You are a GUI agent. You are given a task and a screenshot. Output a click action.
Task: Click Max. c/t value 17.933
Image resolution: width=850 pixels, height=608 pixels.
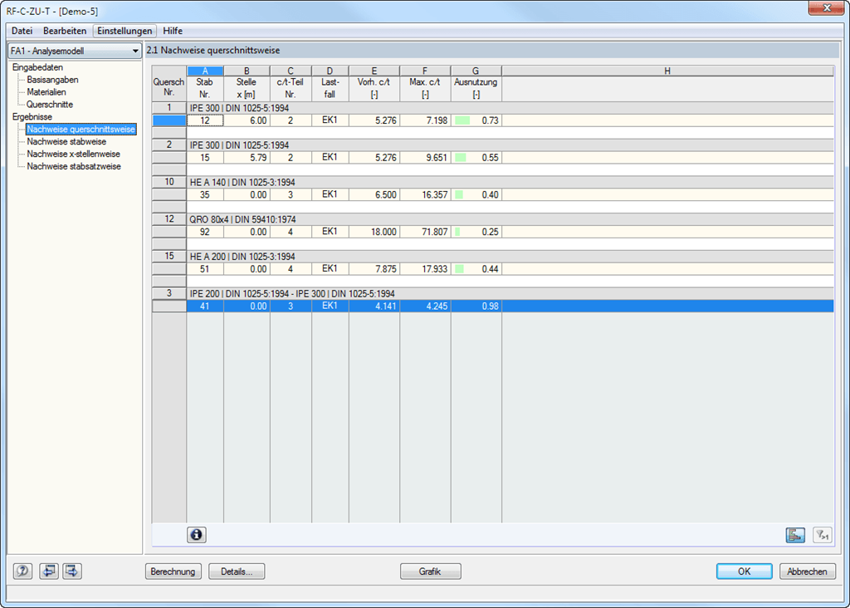[x=425, y=269]
